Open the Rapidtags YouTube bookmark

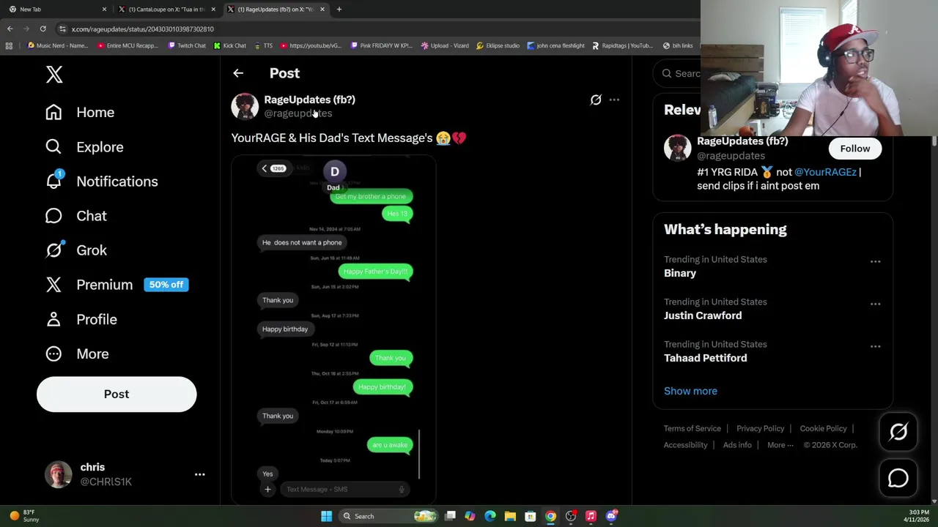click(622, 45)
